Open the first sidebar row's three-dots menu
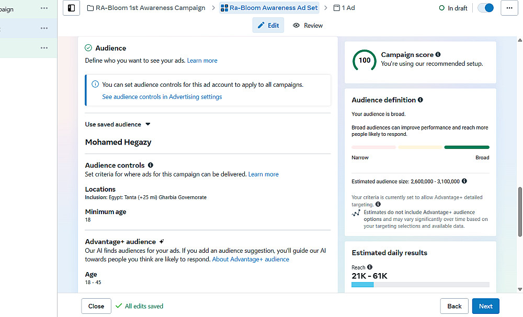The width and height of the screenshot is (523, 317). pos(44,8)
